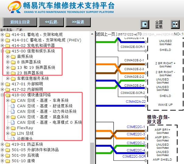This screenshot has height=164, width=184.
Task: Click the folder icon of 419-01 防盗系统
Action: pyautogui.click(x=8, y=144)
